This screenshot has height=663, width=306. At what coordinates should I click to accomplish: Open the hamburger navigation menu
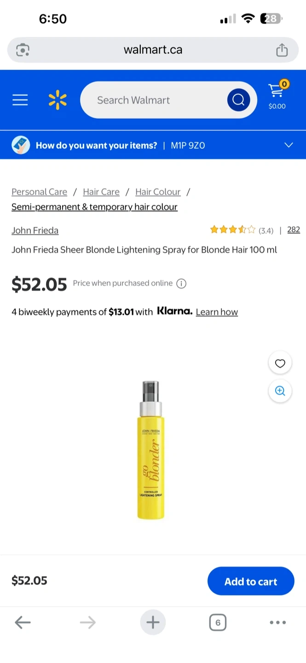(20, 100)
